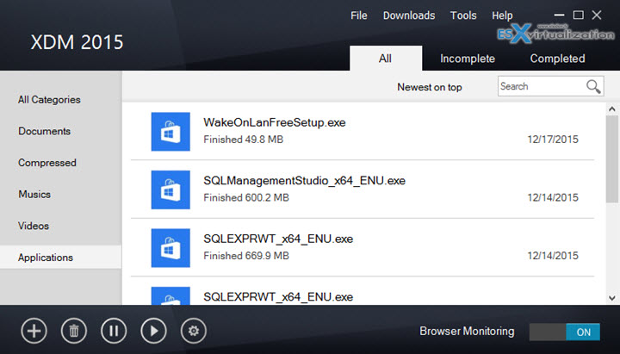Click the download list scrollbar thumb
Viewport: 620px width, 354px height.
coord(612,160)
